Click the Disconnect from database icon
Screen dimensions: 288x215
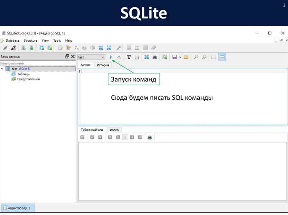(x=13, y=48)
